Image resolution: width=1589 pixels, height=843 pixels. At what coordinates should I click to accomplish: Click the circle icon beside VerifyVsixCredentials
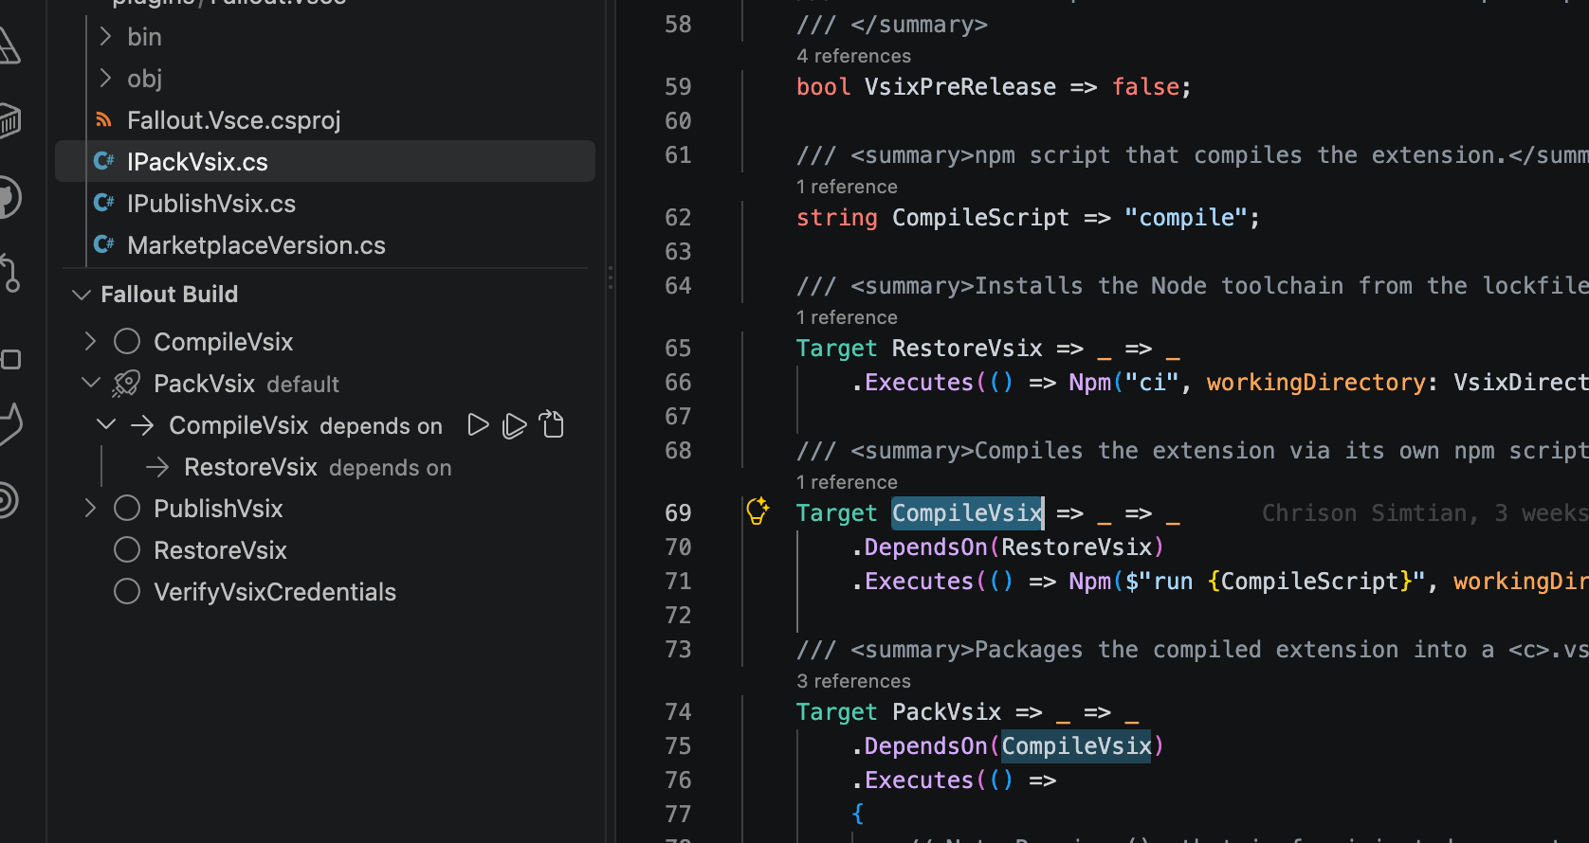click(x=127, y=592)
